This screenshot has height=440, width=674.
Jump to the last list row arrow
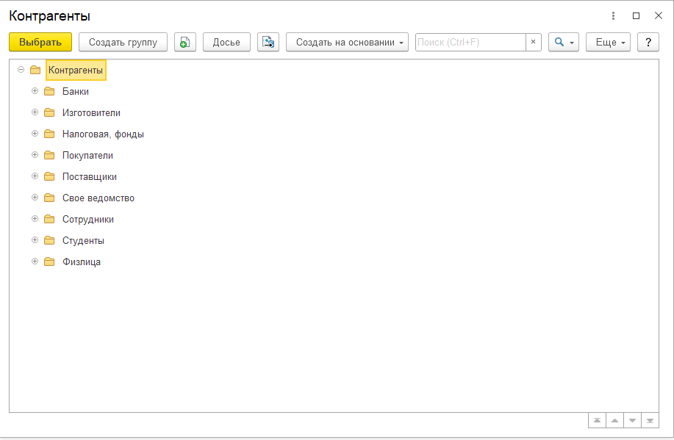(x=650, y=421)
